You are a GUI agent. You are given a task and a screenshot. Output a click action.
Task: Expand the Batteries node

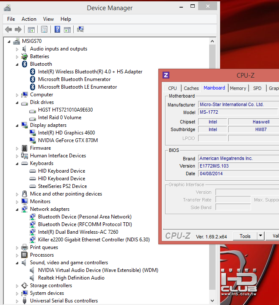coord(17,57)
